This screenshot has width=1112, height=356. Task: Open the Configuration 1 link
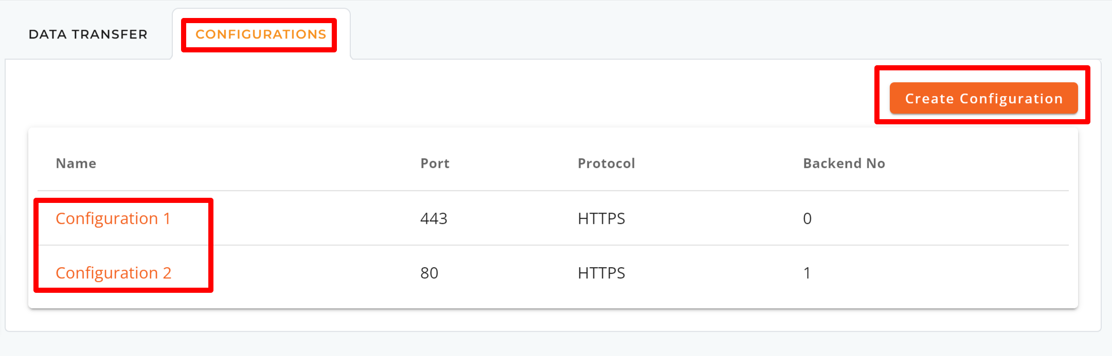(x=113, y=219)
